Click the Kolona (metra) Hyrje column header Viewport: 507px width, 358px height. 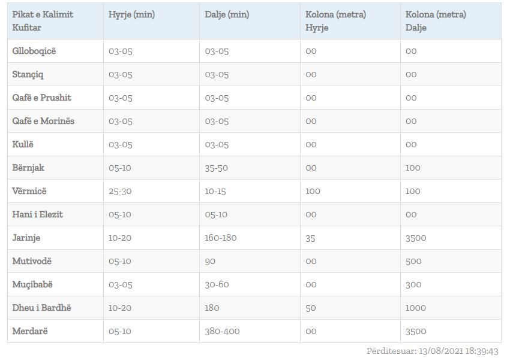pyautogui.click(x=335, y=21)
